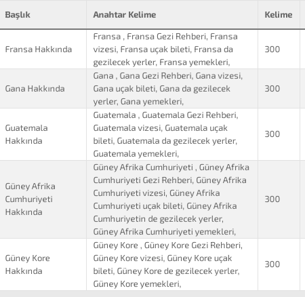Click the Guatemala keywords cell

172,134
